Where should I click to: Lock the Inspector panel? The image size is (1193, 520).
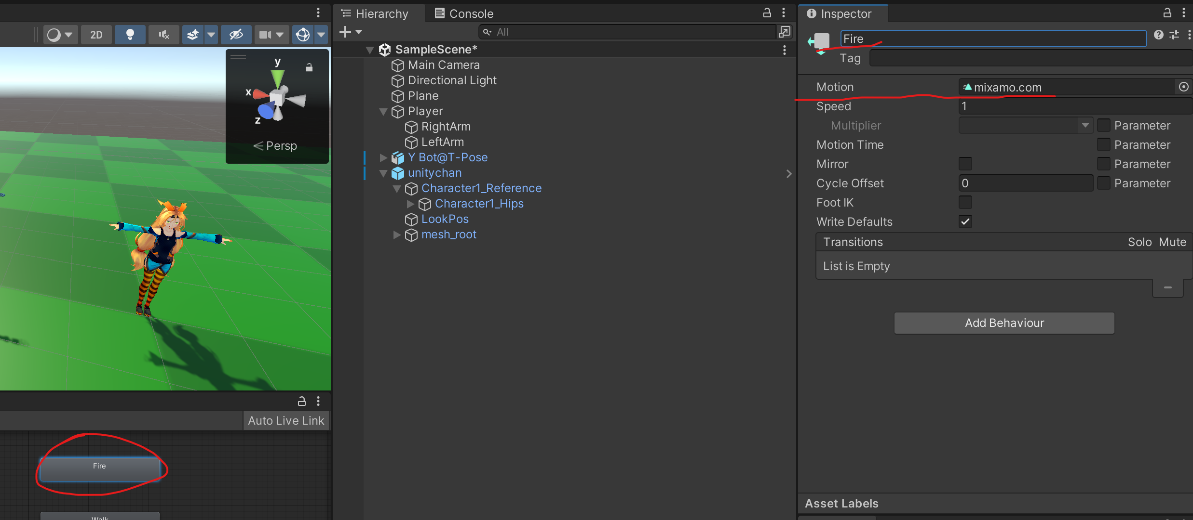[1167, 13]
